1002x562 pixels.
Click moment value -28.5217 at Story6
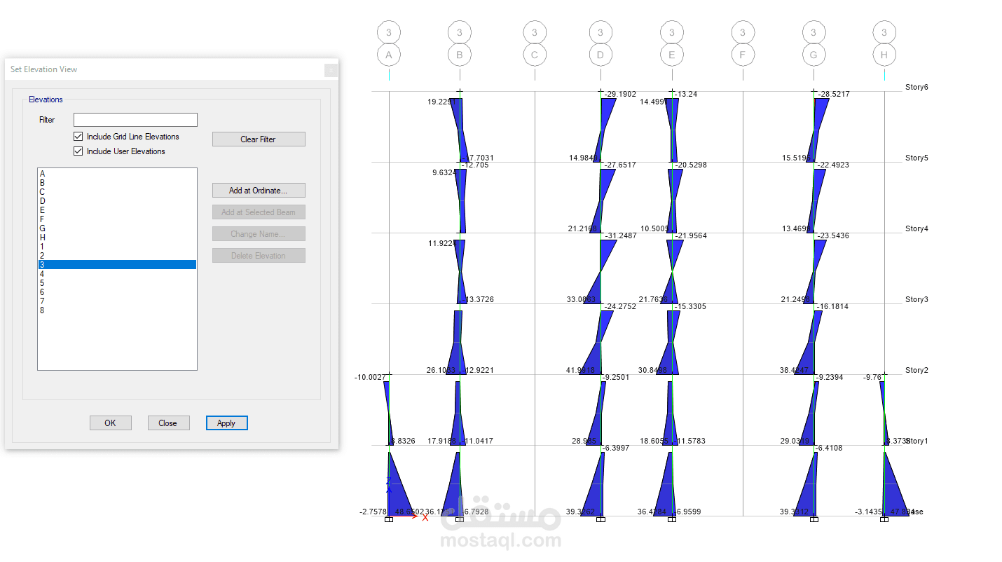pyautogui.click(x=834, y=94)
